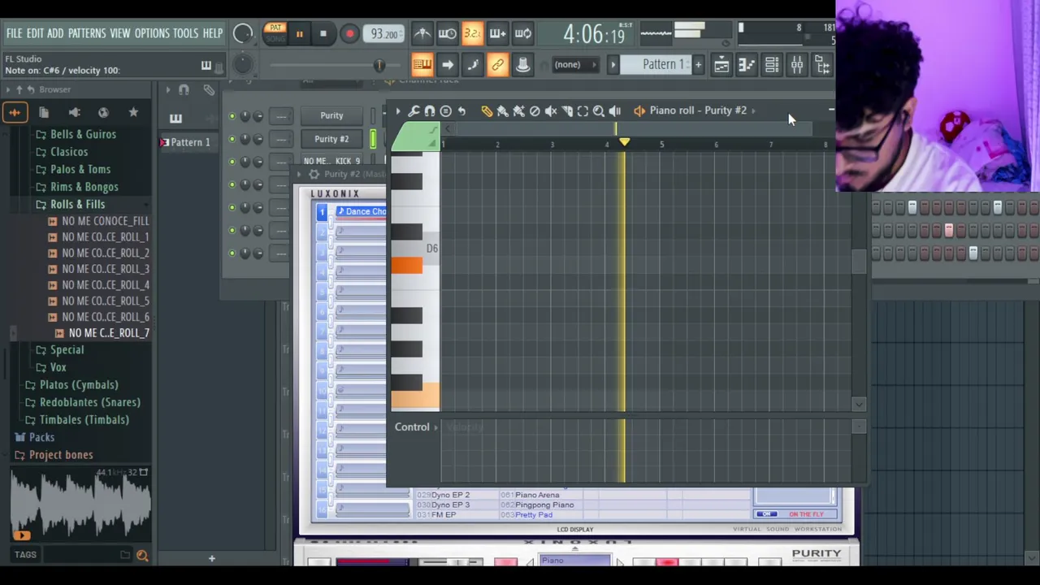Open Piano roll tools wrench menu
The width and height of the screenshot is (1040, 585).
point(414,110)
